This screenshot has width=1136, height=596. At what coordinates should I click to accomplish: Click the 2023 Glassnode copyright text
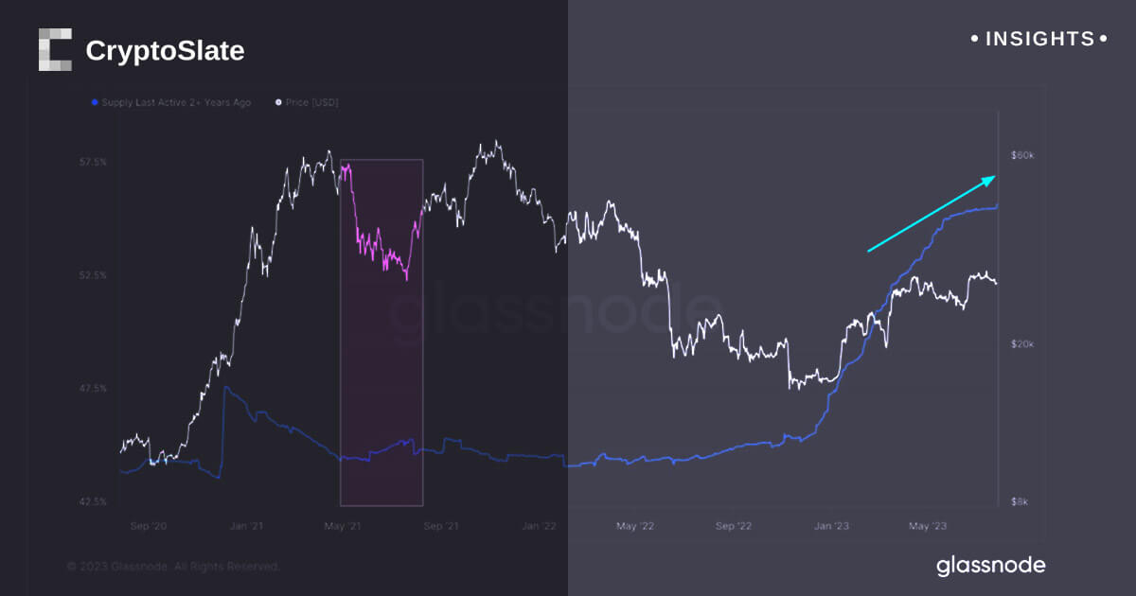pyautogui.click(x=173, y=567)
